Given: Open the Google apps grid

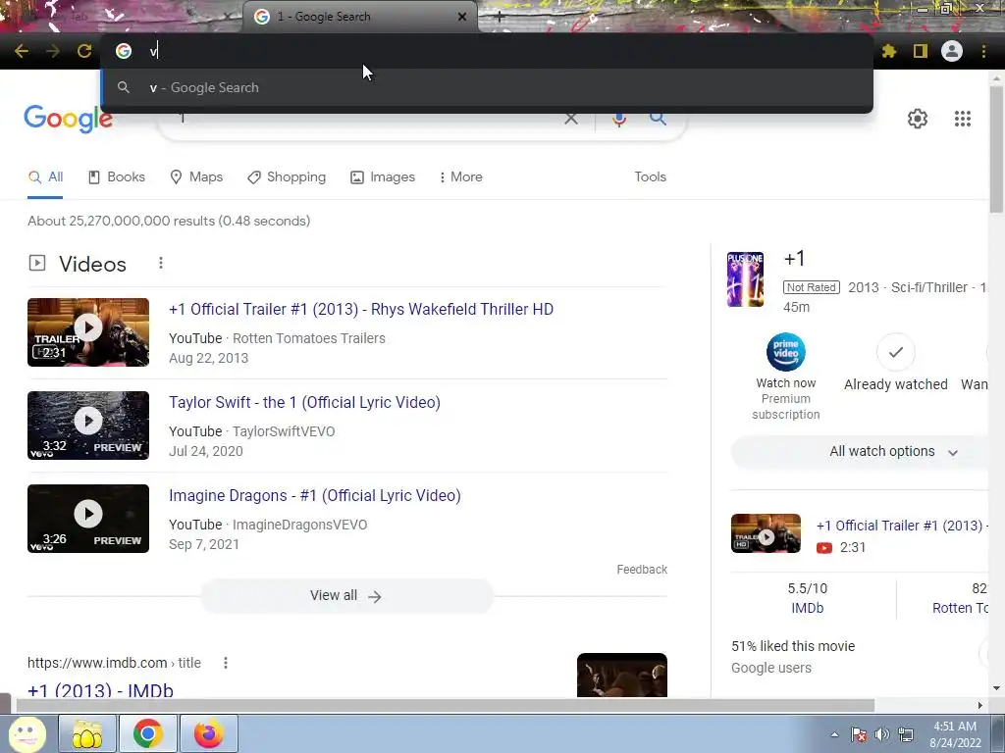Looking at the screenshot, I should (x=962, y=119).
